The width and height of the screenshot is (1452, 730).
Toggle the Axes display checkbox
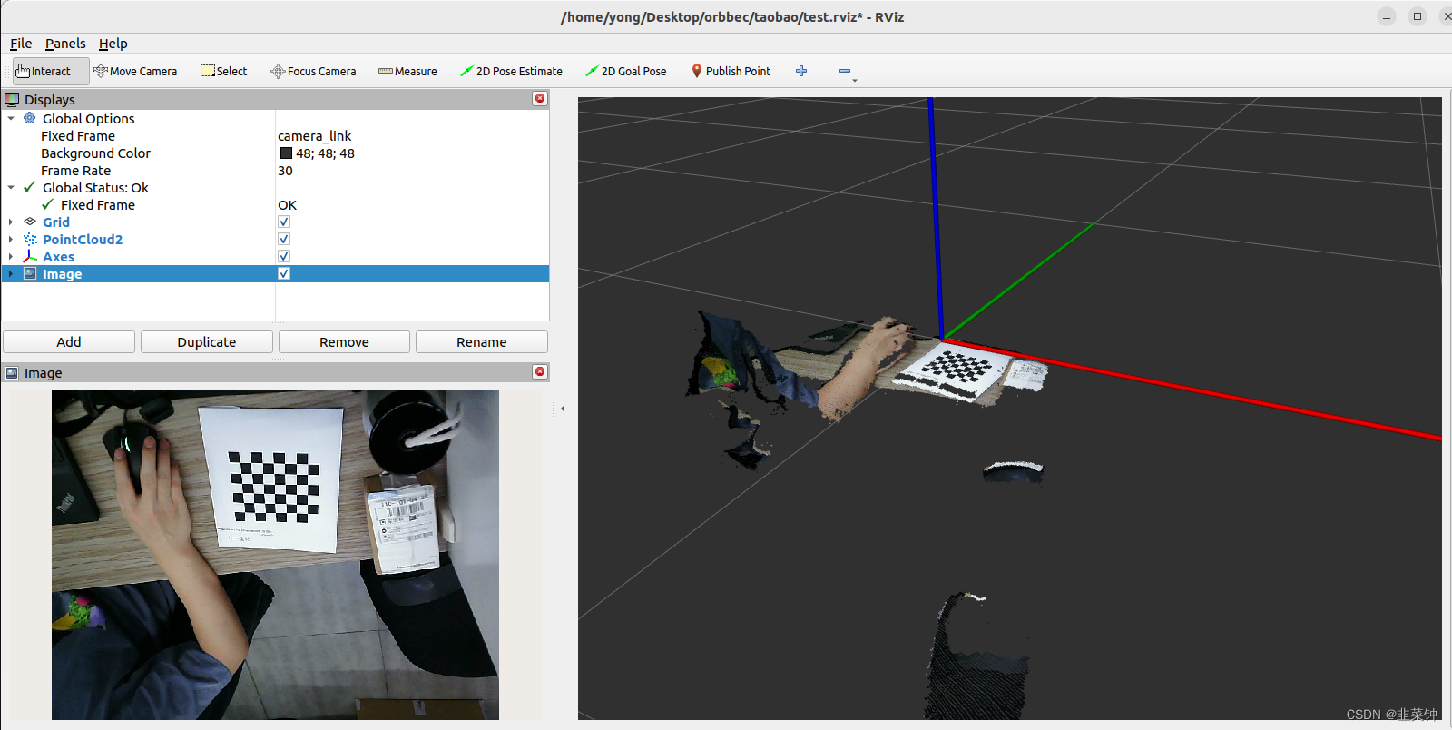pos(284,256)
